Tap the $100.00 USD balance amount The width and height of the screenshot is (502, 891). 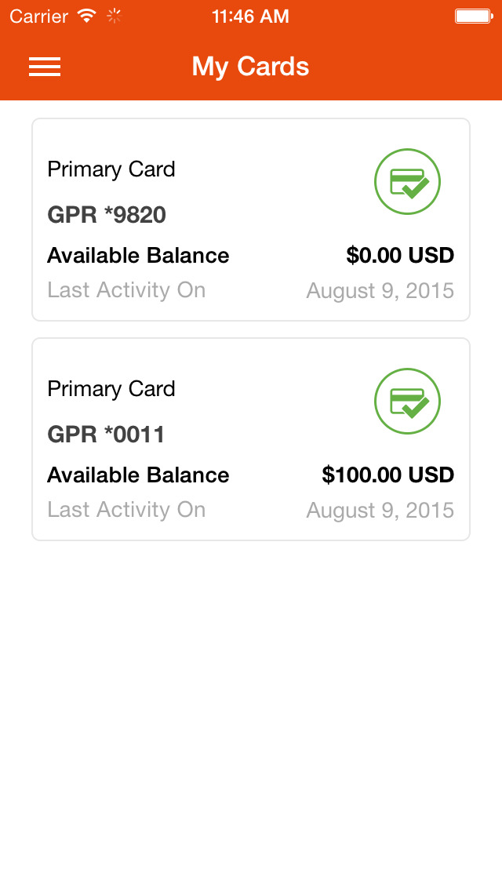387,475
